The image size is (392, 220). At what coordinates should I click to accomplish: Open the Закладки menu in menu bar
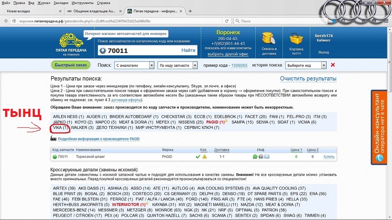click(61, 3)
